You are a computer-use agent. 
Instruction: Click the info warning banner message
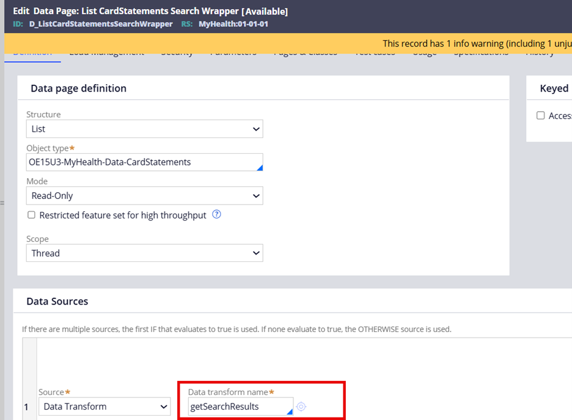tap(477, 44)
